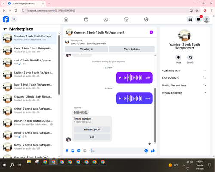Choose a GIF icon
The height and width of the screenshot is (172, 215).
85,150
